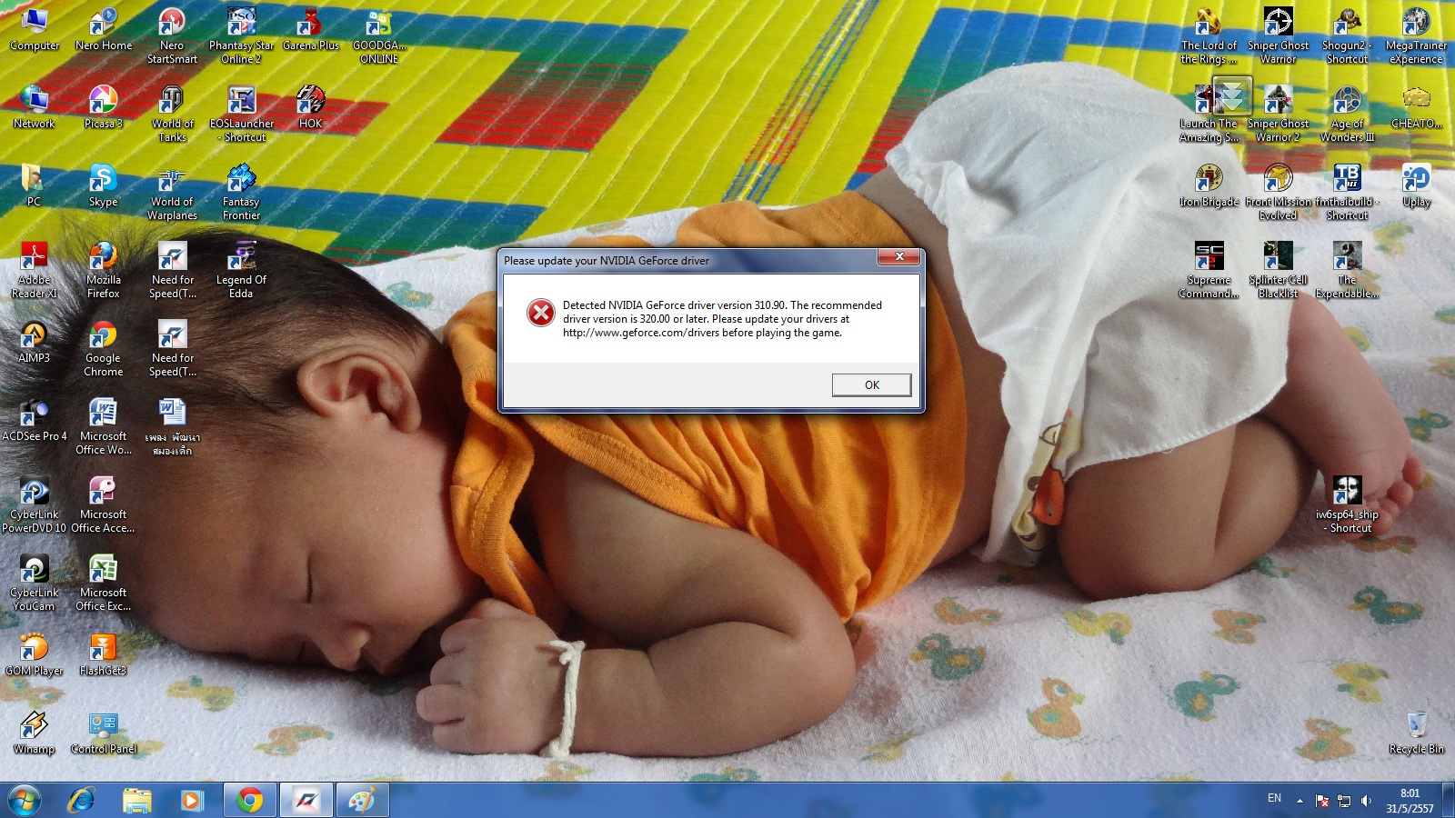
Task: Switch to Chrome in the taskbar
Action: (250, 800)
